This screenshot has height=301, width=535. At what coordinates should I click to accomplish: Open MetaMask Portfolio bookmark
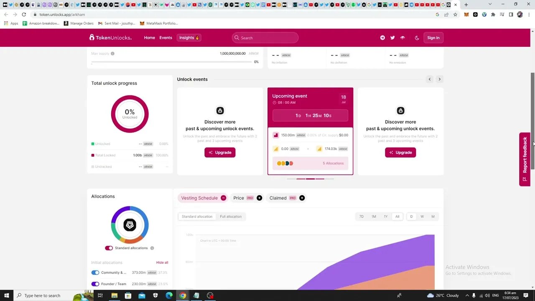159,23
